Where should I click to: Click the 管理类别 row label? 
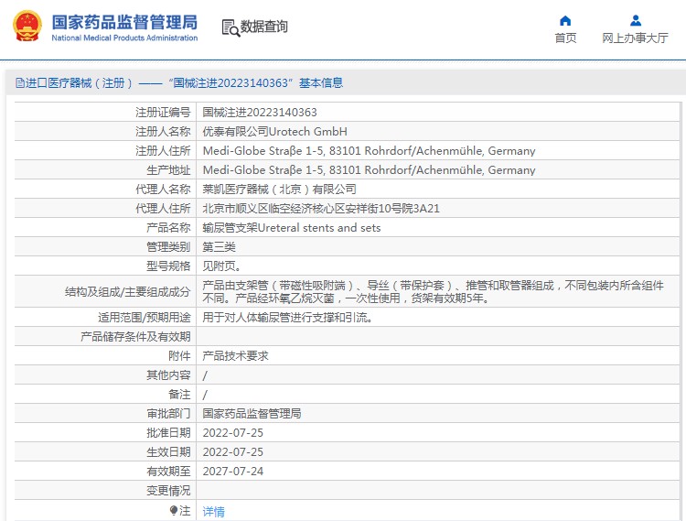168,247
